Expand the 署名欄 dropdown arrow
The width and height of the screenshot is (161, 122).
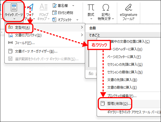73,5
